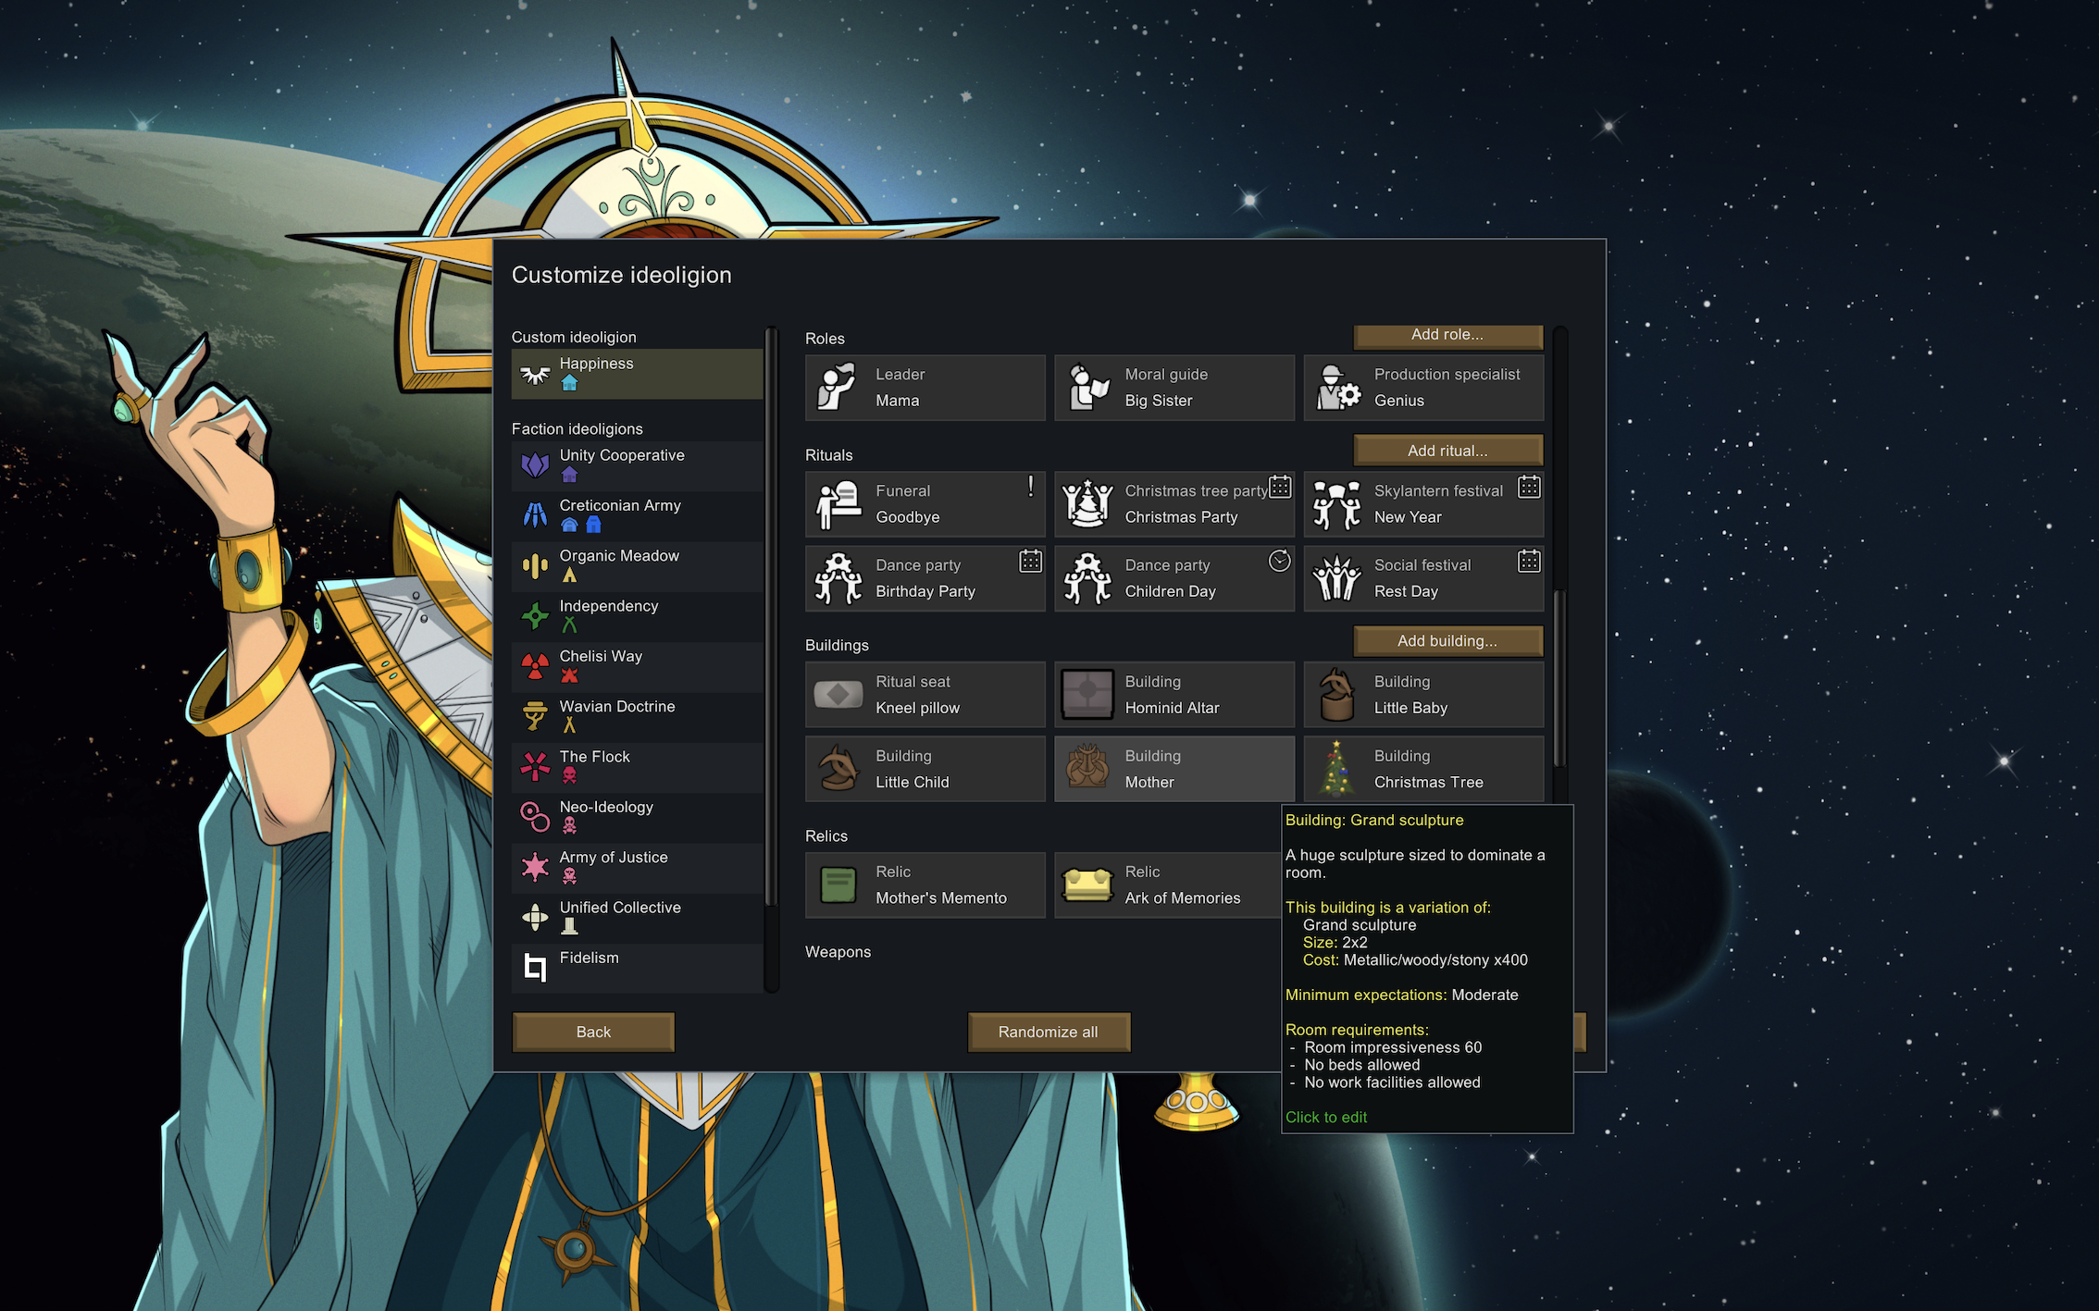Viewport: 2099px width, 1311px height.
Task: Open the Funeral Goodbye ritual icon
Action: tap(838, 504)
